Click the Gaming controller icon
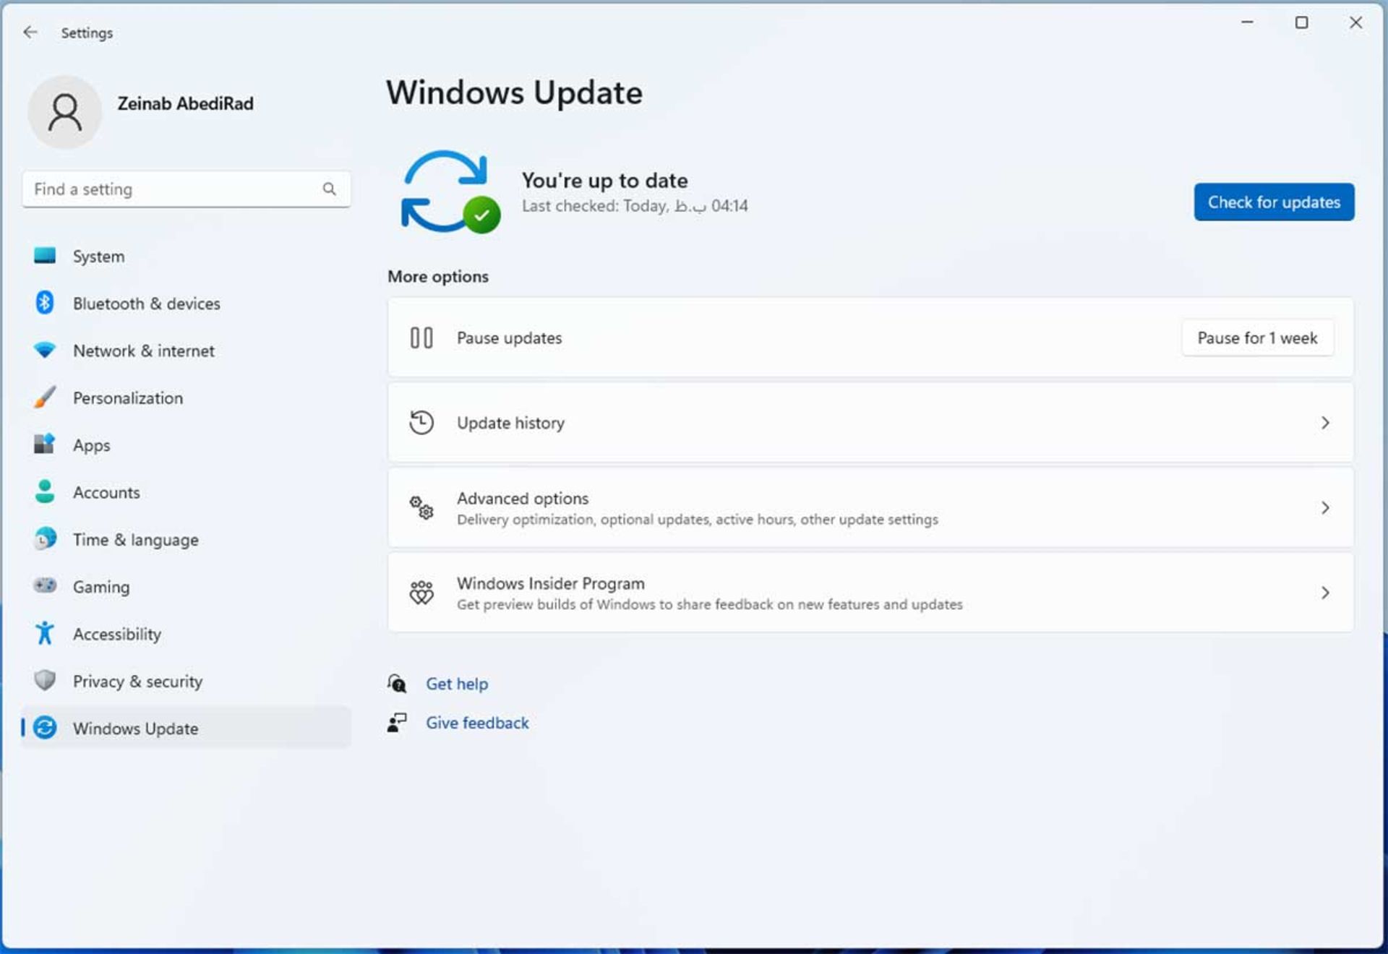This screenshot has height=954, width=1388. tap(45, 586)
